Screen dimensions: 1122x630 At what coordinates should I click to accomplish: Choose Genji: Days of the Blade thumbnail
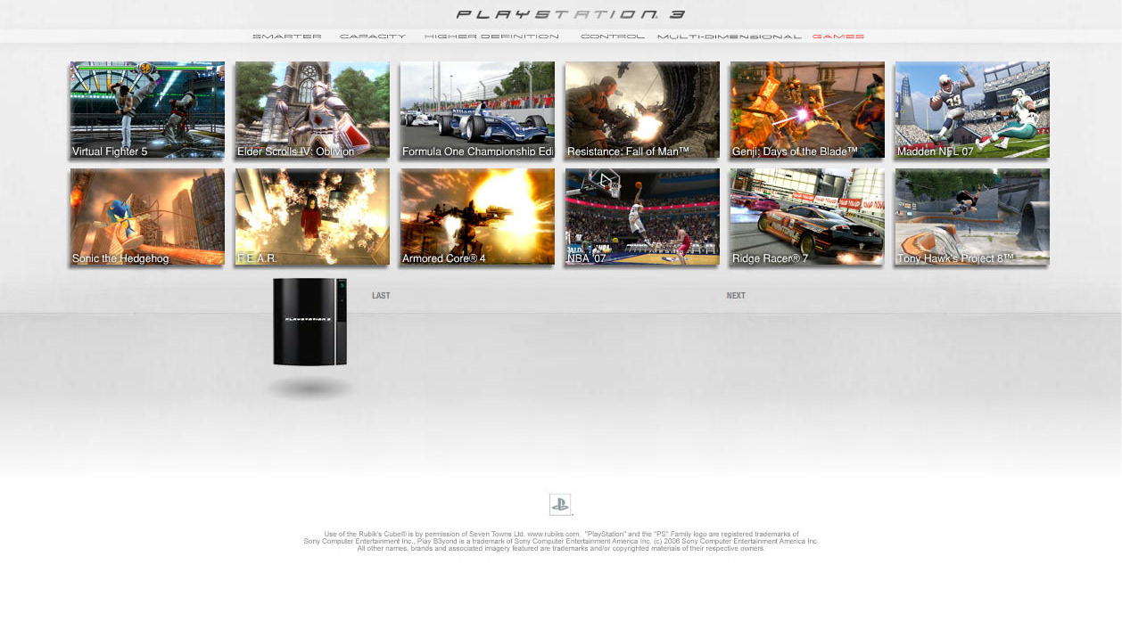click(x=807, y=110)
